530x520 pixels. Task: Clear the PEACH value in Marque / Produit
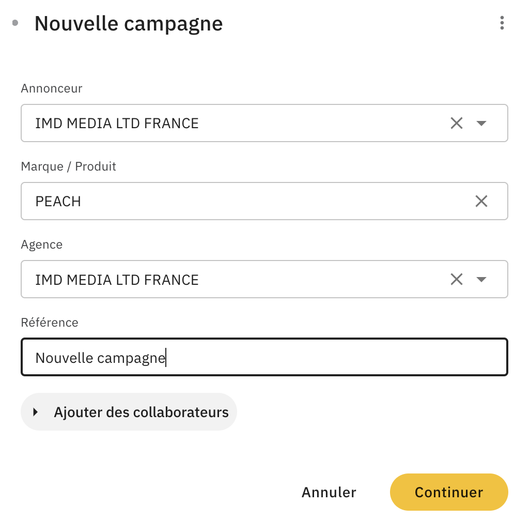pos(481,201)
